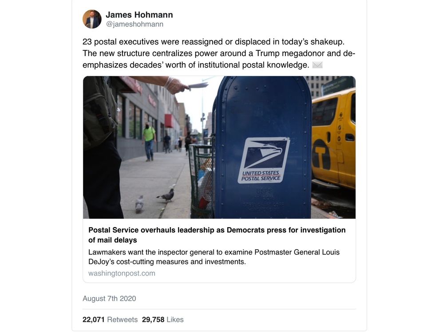Click the Likes label text
This screenshot has height=332, width=435.
tap(175, 320)
